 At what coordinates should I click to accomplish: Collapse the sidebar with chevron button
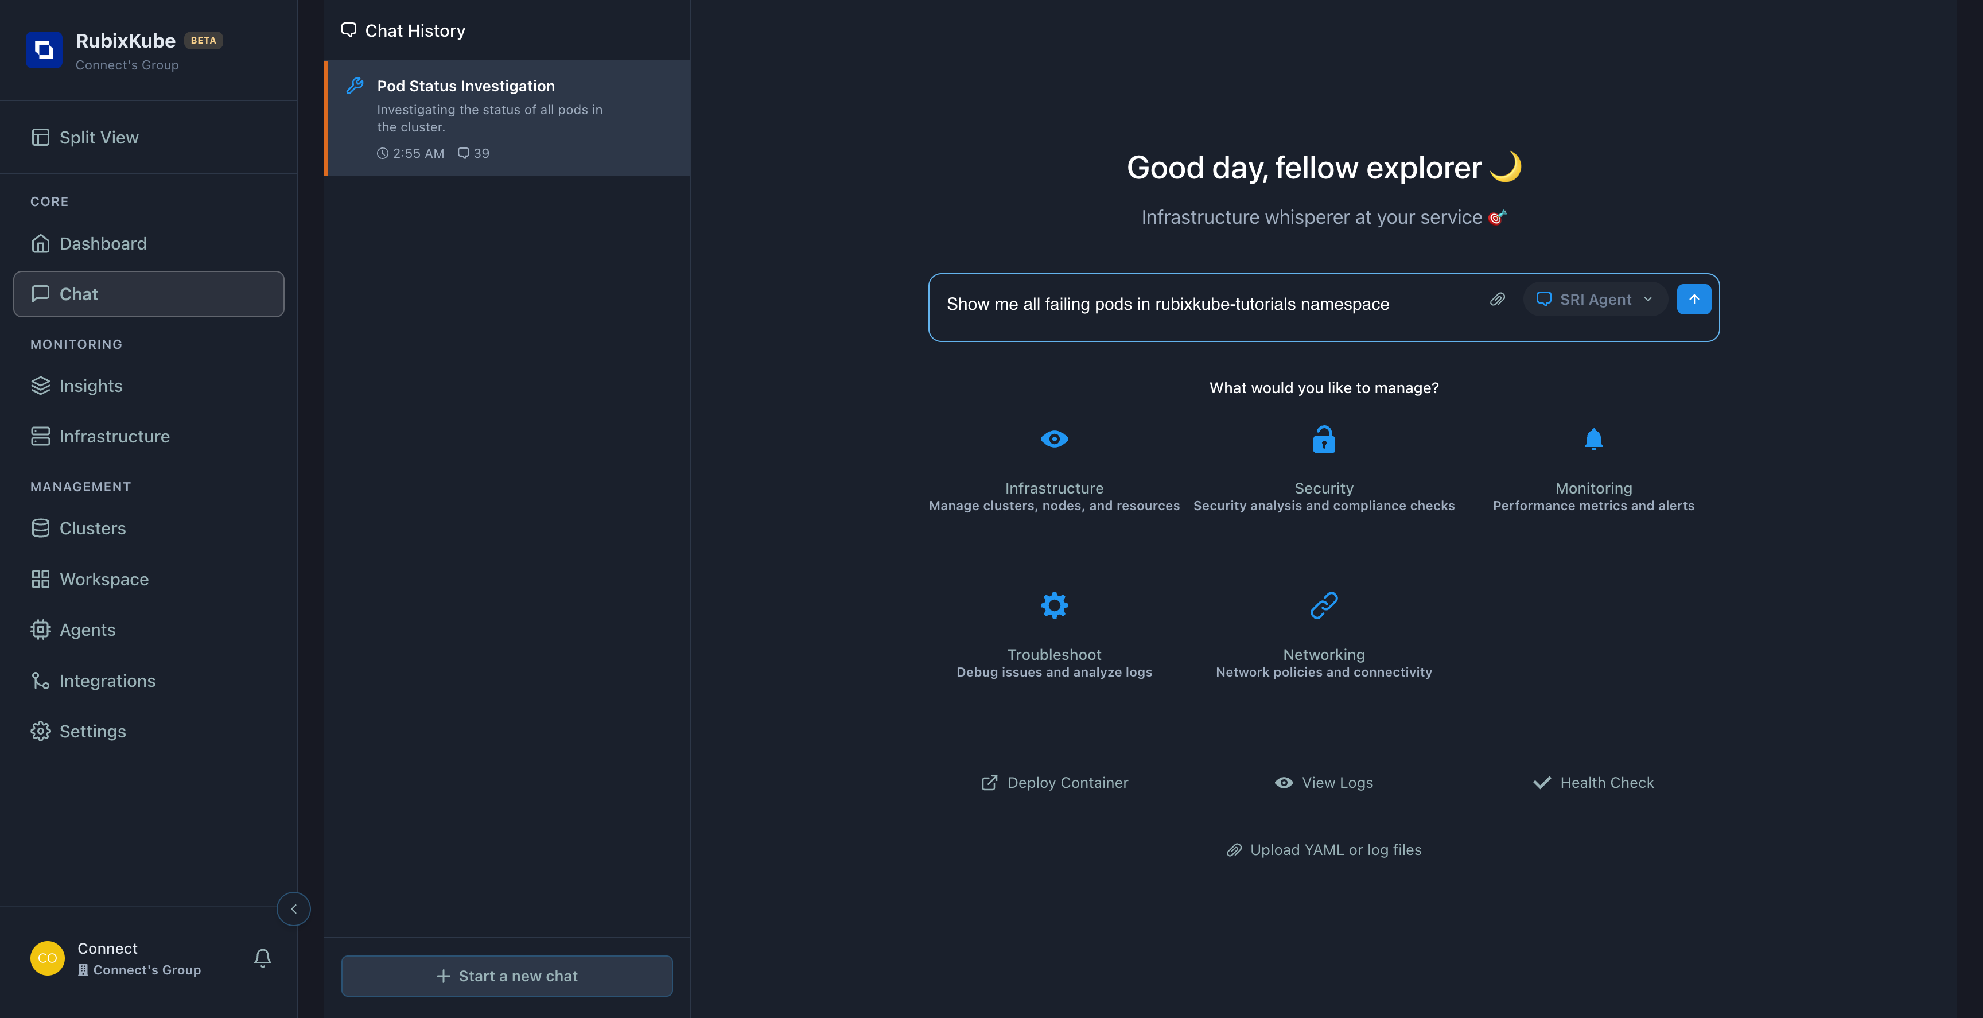[x=293, y=908]
